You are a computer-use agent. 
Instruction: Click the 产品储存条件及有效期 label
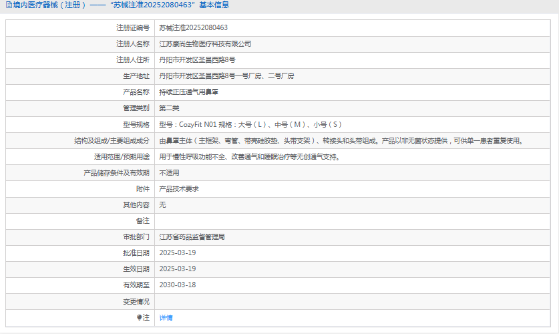117,173
